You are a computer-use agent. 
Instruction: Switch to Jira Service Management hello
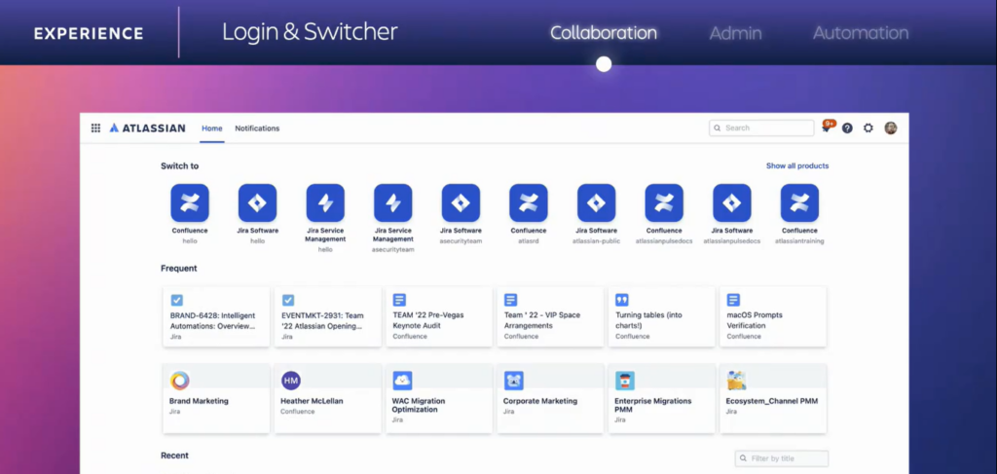[325, 218]
